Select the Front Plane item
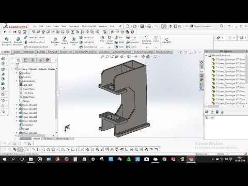This screenshot has width=248, height=186. pos(27,89)
